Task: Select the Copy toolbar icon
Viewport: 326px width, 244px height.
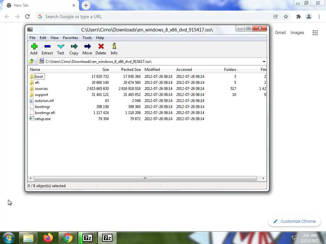Action: (74, 46)
